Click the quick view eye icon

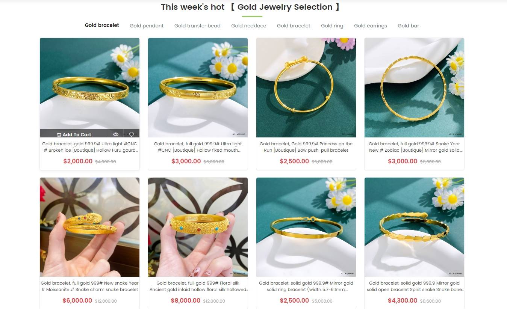click(x=116, y=134)
